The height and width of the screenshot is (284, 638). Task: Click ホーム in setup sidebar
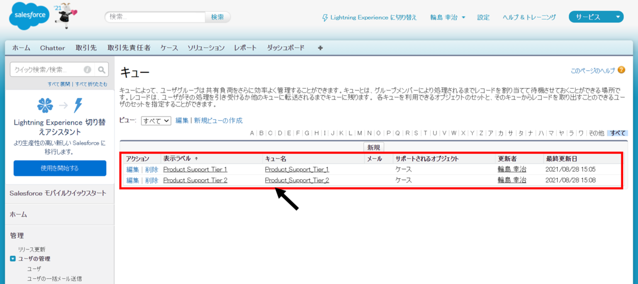tap(19, 214)
